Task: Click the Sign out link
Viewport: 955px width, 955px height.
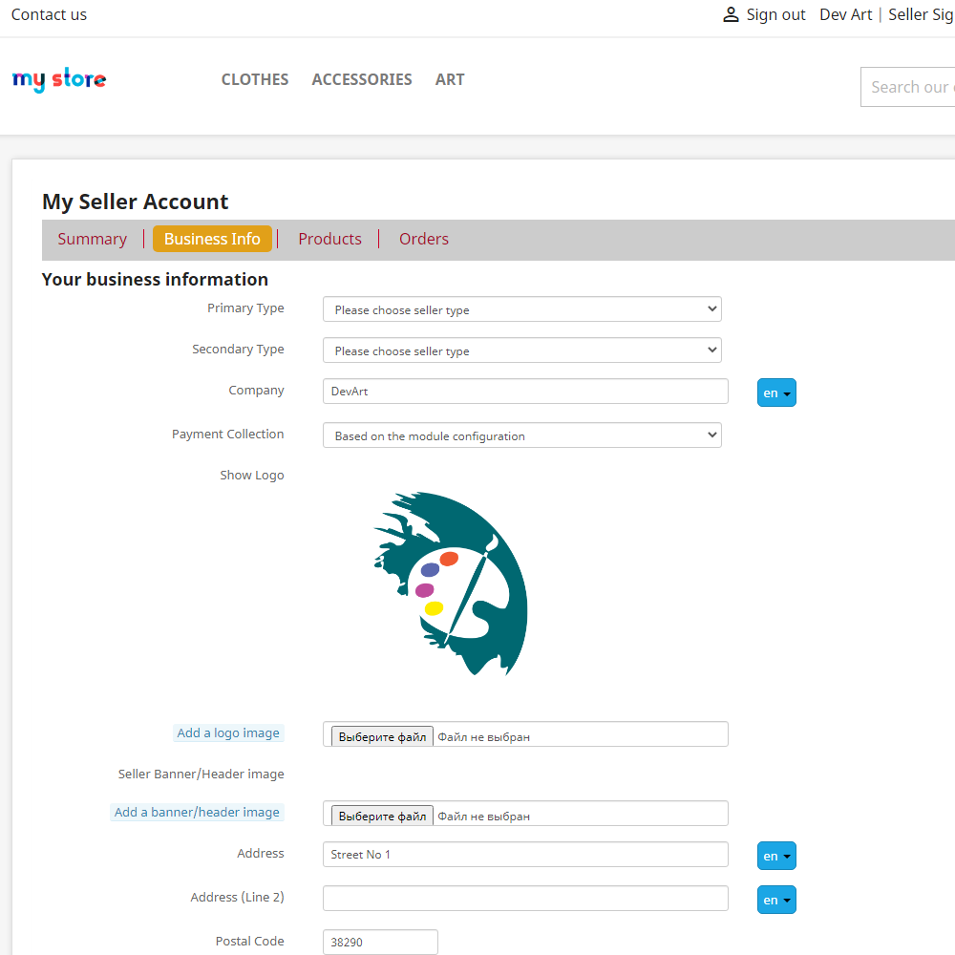Action: pos(775,14)
